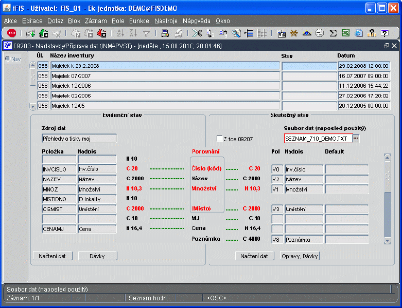Click the round clock-like 13h icon
This screenshot has width=402, height=308.
[320, 33]
